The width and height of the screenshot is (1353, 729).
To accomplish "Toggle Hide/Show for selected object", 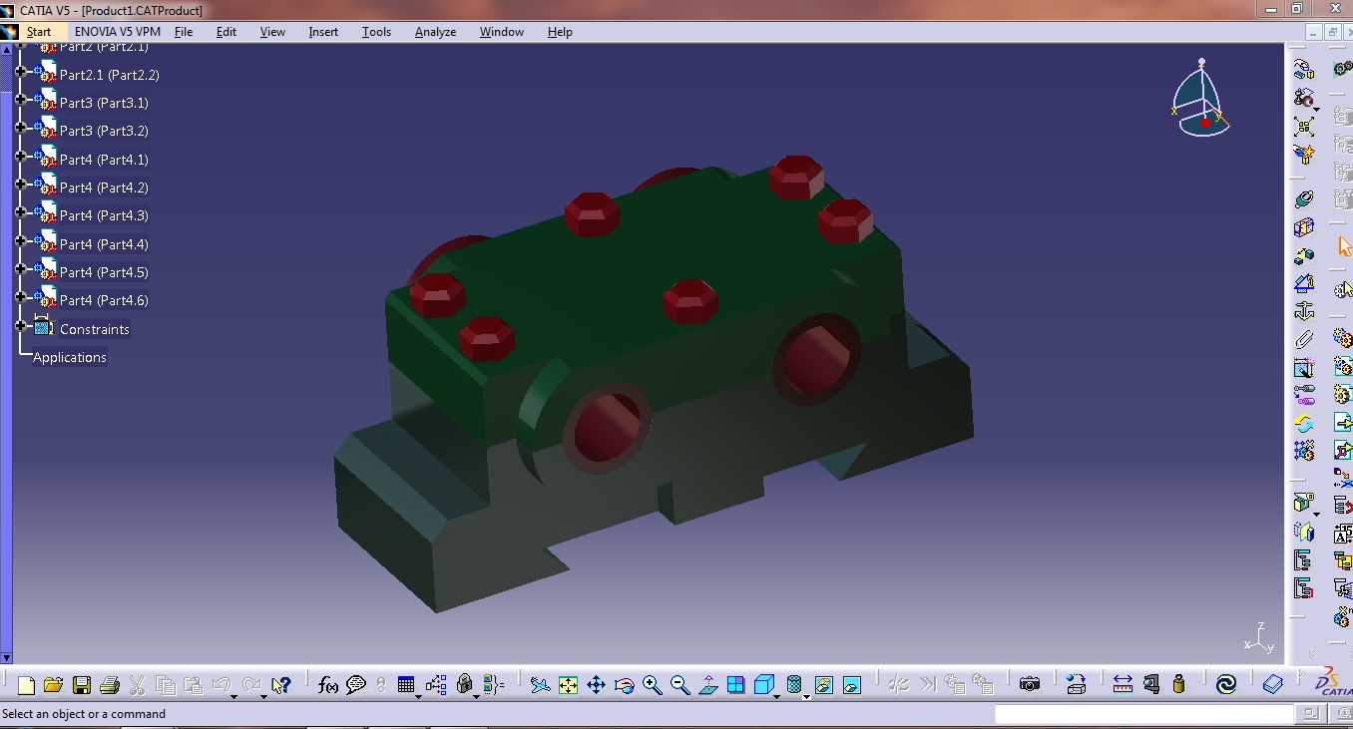I will click(x=823, y=685).
